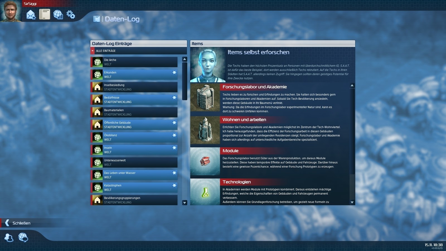Click the globe statistics icon
Viewport: 446px width, 251px height.
(x=58, y=15)
